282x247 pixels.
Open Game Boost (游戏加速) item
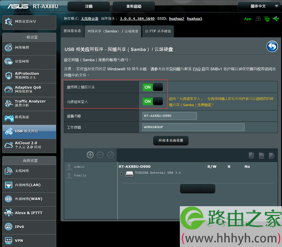pos(29,117)
